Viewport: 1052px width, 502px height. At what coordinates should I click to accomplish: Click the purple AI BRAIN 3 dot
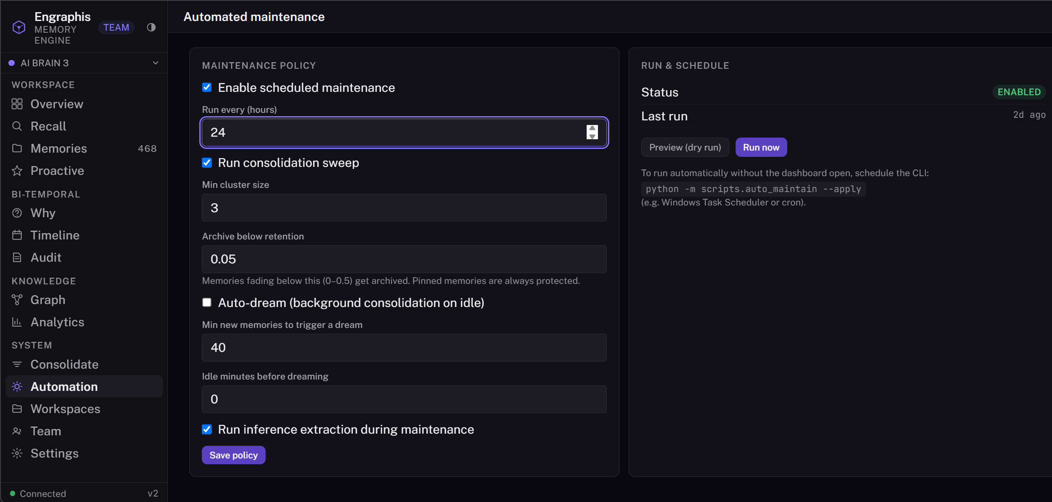click(12, 63)
